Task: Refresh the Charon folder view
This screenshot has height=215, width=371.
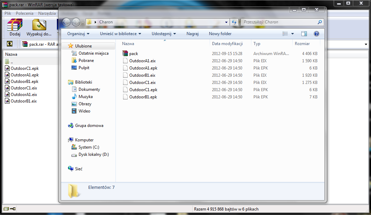Action: 234,22
